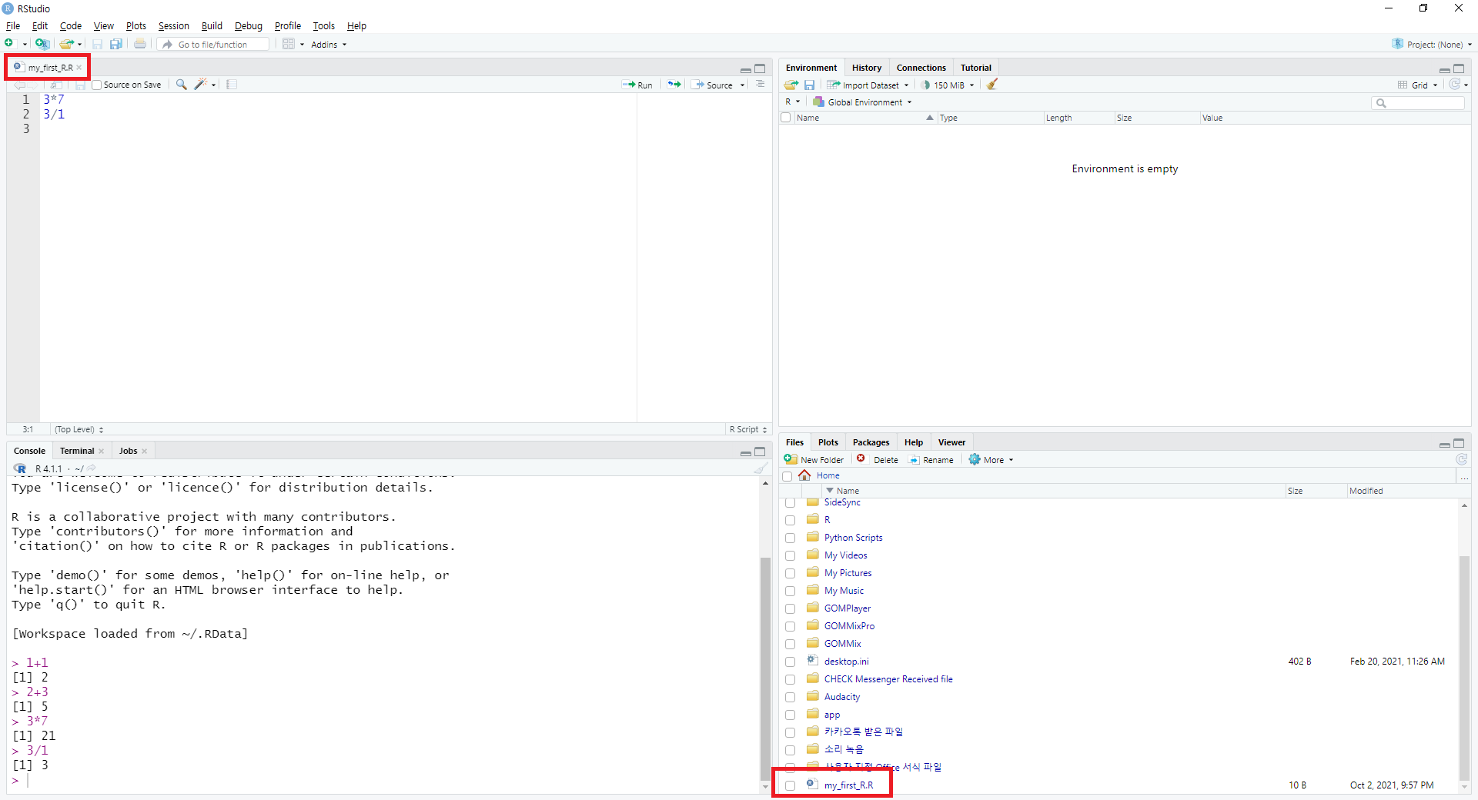Check the box next to GOMPlayer folder
The width and height of the screenshot is (1478, 800).
[790, 608]
